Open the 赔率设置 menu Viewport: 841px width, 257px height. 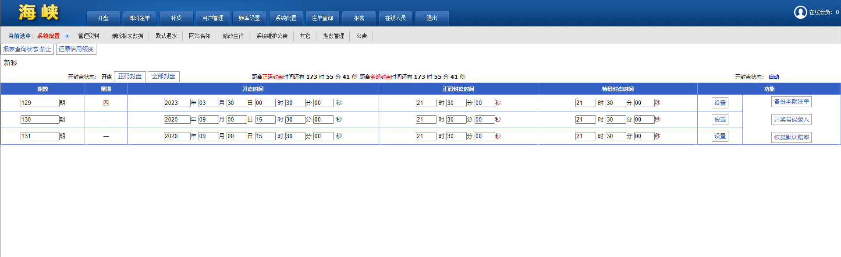click(249, 18)
